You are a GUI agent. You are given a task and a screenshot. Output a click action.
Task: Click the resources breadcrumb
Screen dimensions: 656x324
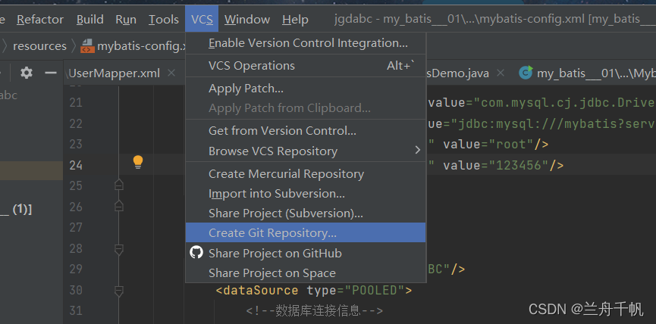pyautogui.click(x=39, y=45)
